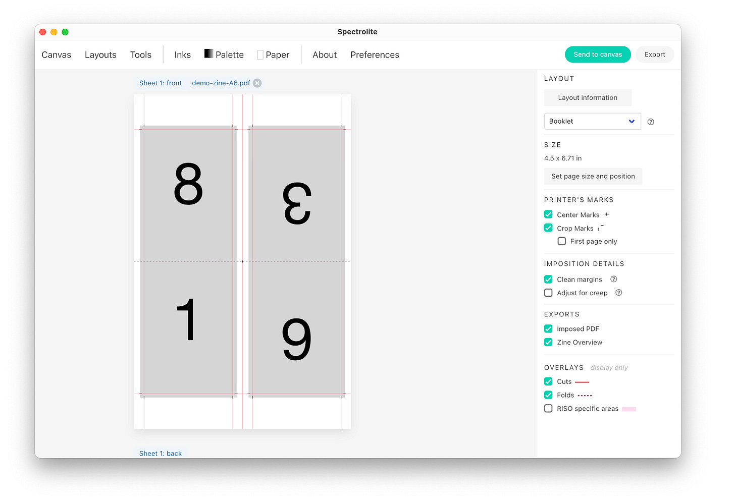Screen dimensions: 735x499
Task: Open the Adjust for creep help icon
Action: point(619,293)
